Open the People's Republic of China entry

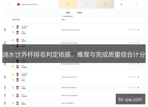click(x=29, y=4)
